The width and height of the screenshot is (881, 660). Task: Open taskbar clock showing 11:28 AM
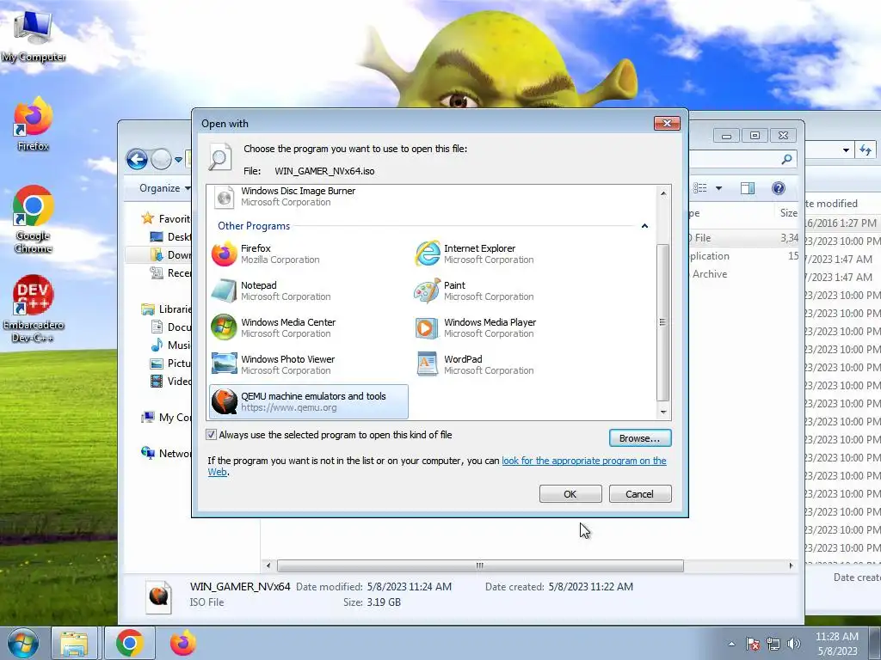coord(837,644)
